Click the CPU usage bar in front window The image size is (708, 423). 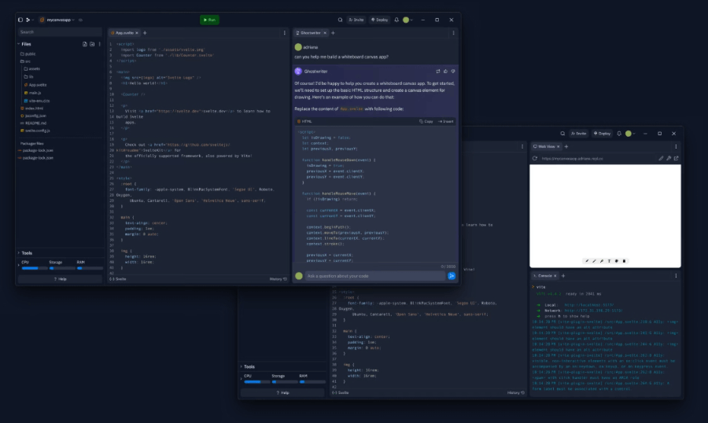click(x=35, y=268)
